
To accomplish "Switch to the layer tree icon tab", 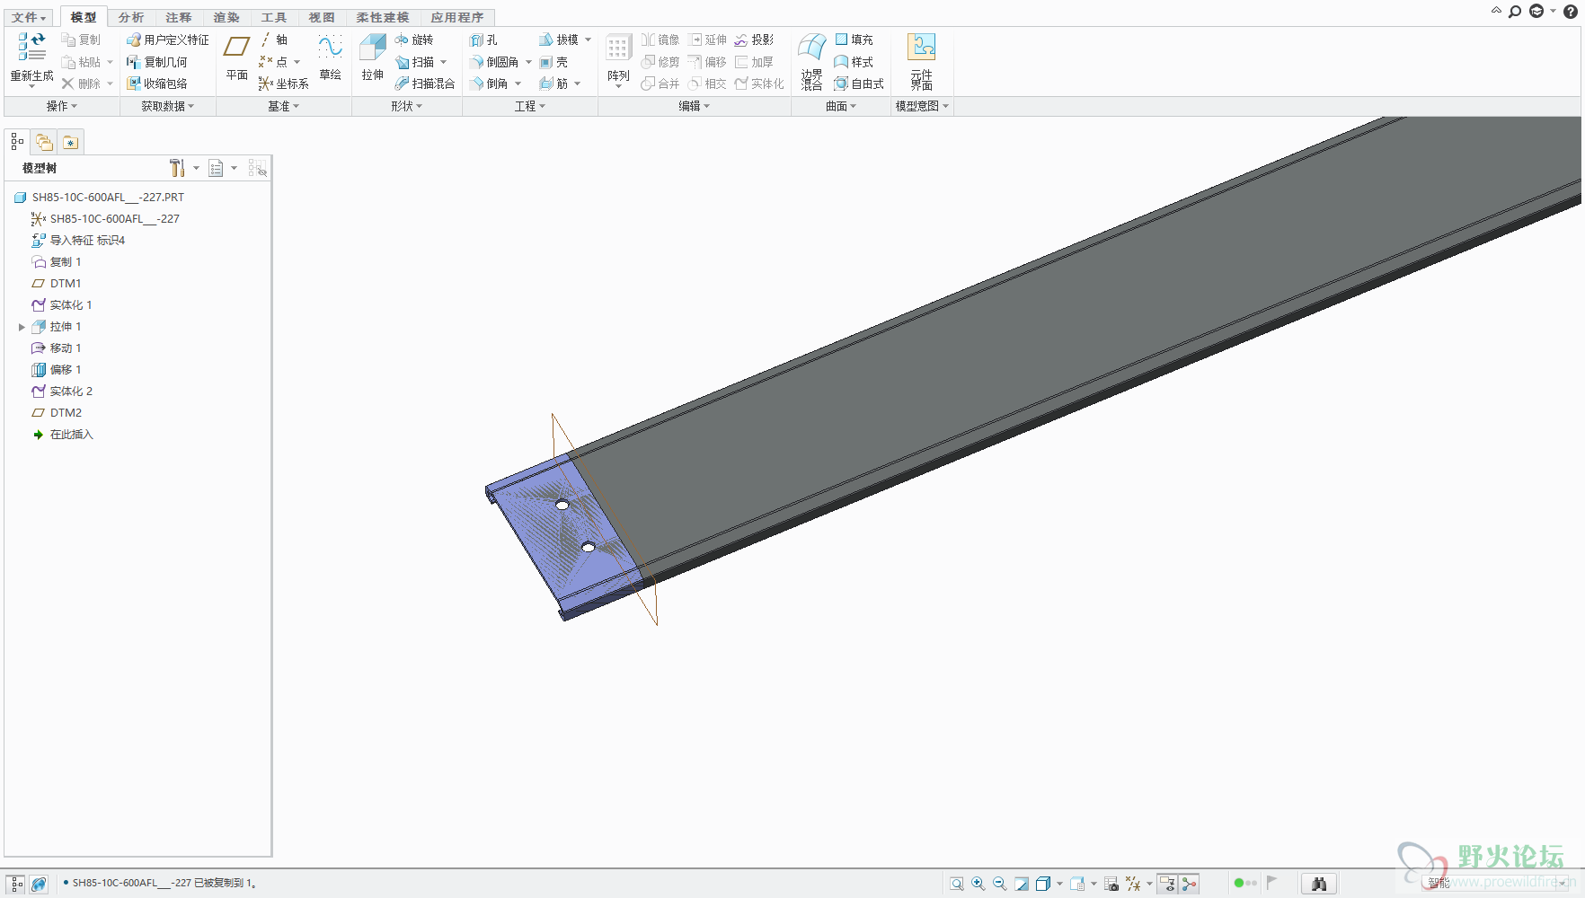I will tap(44, 142).
